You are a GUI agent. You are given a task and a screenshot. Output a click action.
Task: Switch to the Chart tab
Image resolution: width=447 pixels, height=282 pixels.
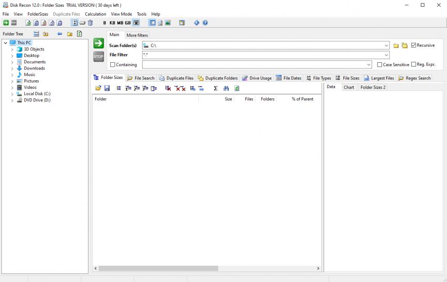[x=349, y=87]
